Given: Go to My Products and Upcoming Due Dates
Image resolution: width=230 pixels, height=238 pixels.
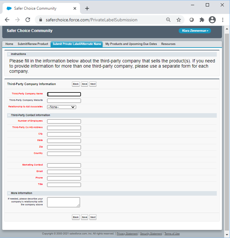Looking at the screenshot, I should 131,44.
